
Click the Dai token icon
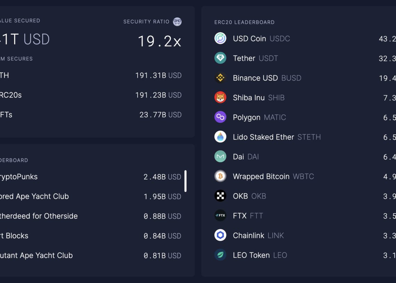pos(220,157)
